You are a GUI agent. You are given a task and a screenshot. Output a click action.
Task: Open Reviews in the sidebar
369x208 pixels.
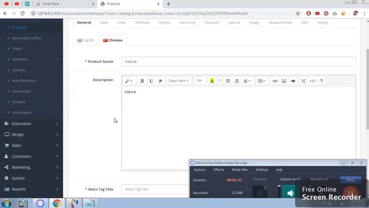[x=18, y=102]
